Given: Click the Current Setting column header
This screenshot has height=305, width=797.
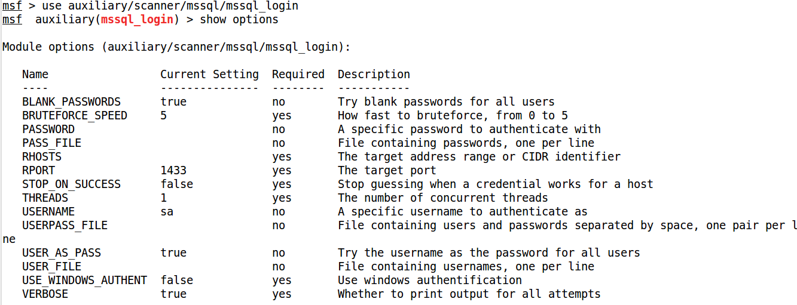Looking at the screenshot, I should 209,75.
